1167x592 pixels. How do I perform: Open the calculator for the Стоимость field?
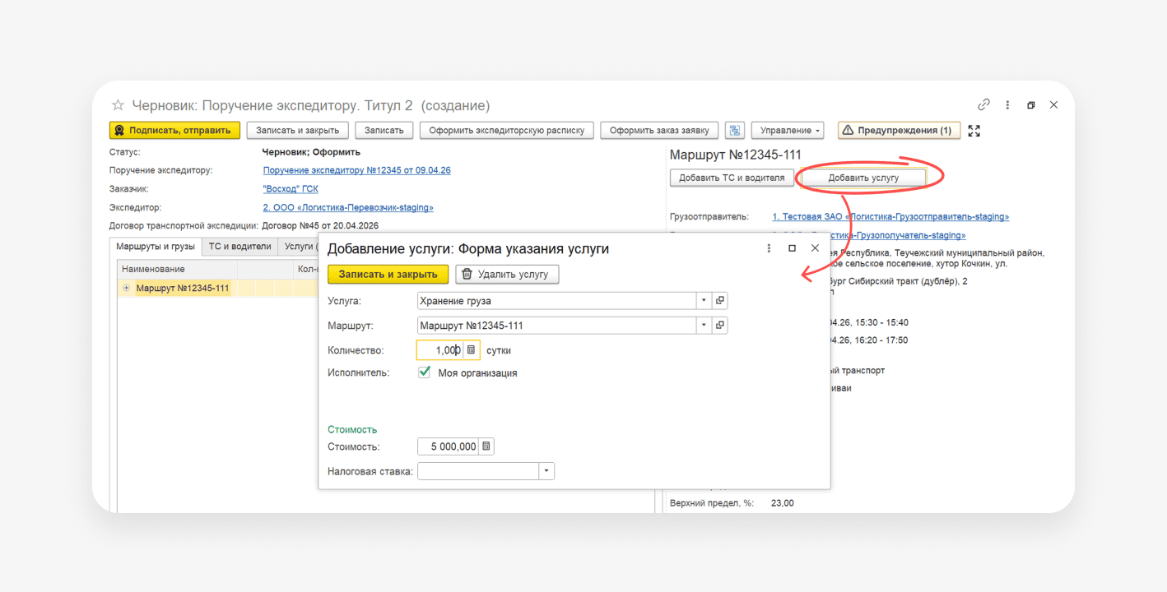[x=486, y=446]
